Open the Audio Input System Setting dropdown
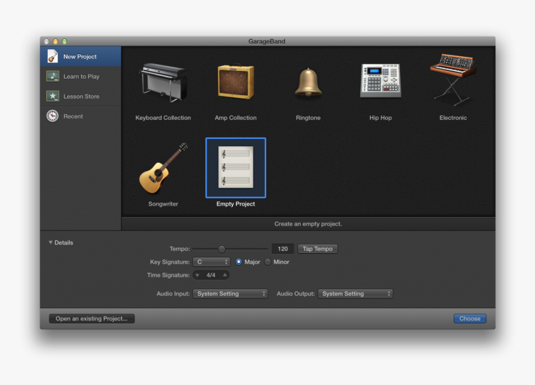 click(230, 294)
